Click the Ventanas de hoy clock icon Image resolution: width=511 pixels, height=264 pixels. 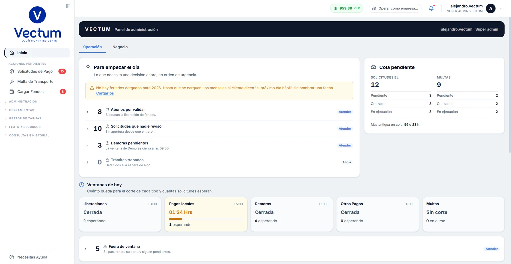82,185
